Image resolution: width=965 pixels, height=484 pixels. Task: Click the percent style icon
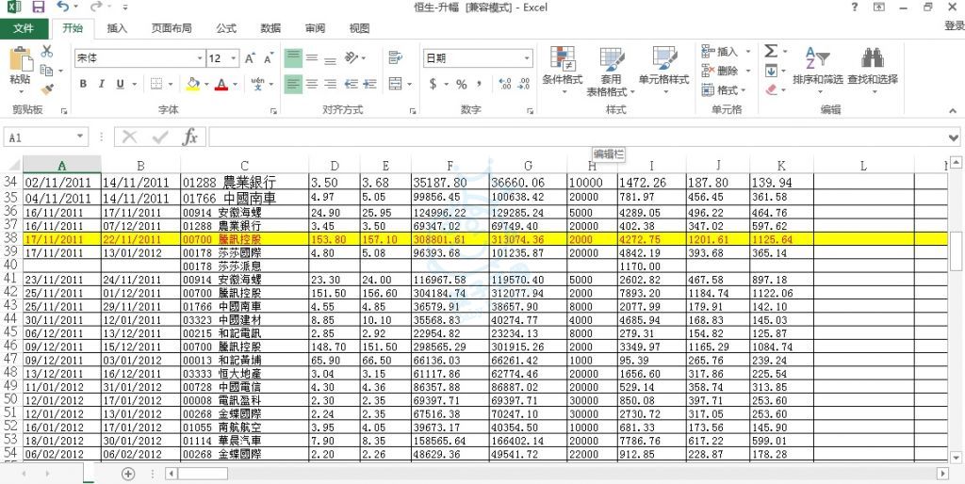point(462,84)
